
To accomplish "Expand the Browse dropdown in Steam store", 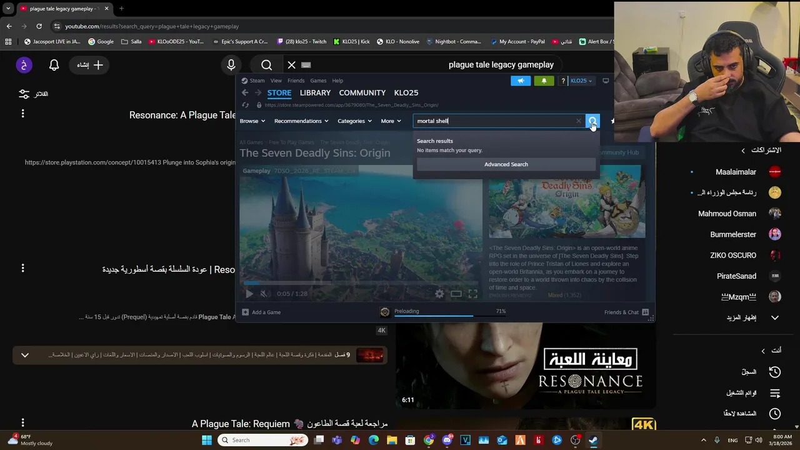I will [252, 121].
